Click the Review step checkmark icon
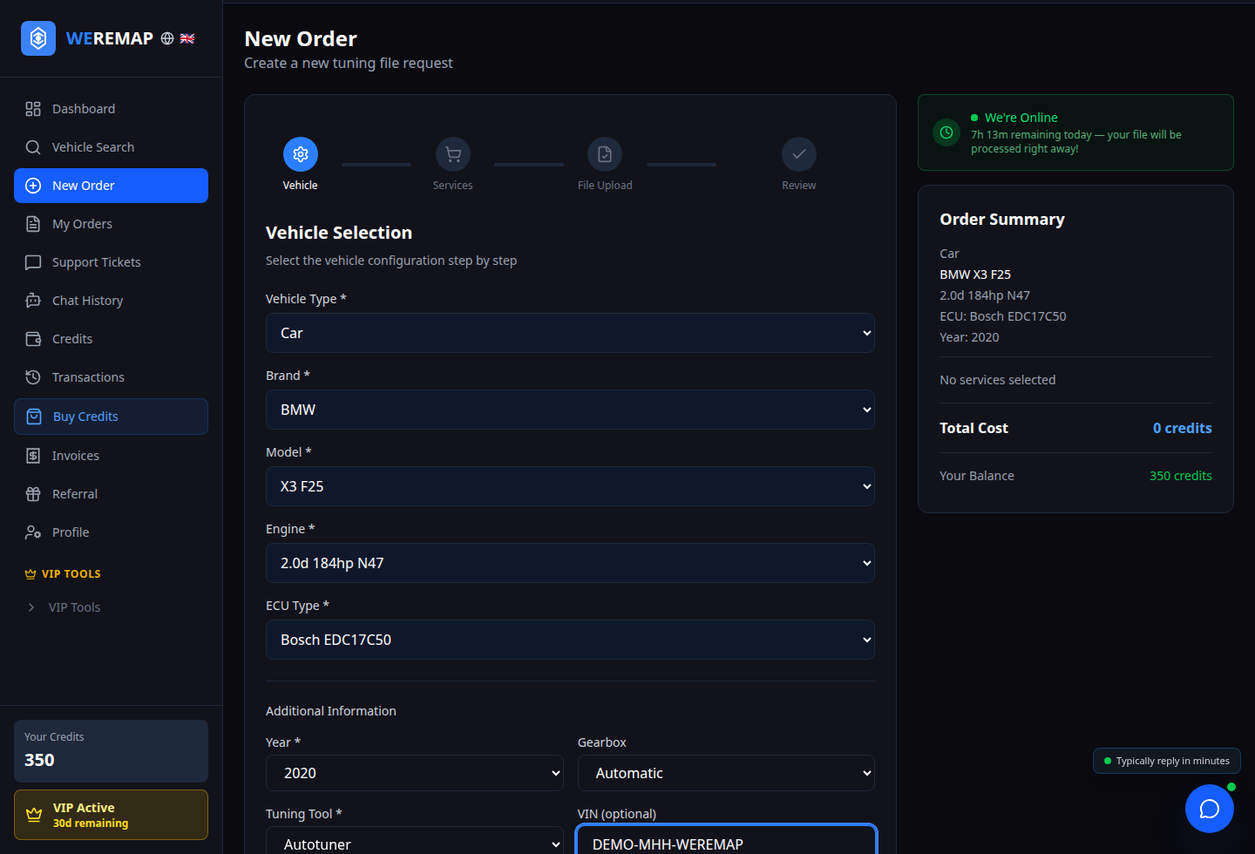Viewport: 1255px width, 854px height. point(799,154)
